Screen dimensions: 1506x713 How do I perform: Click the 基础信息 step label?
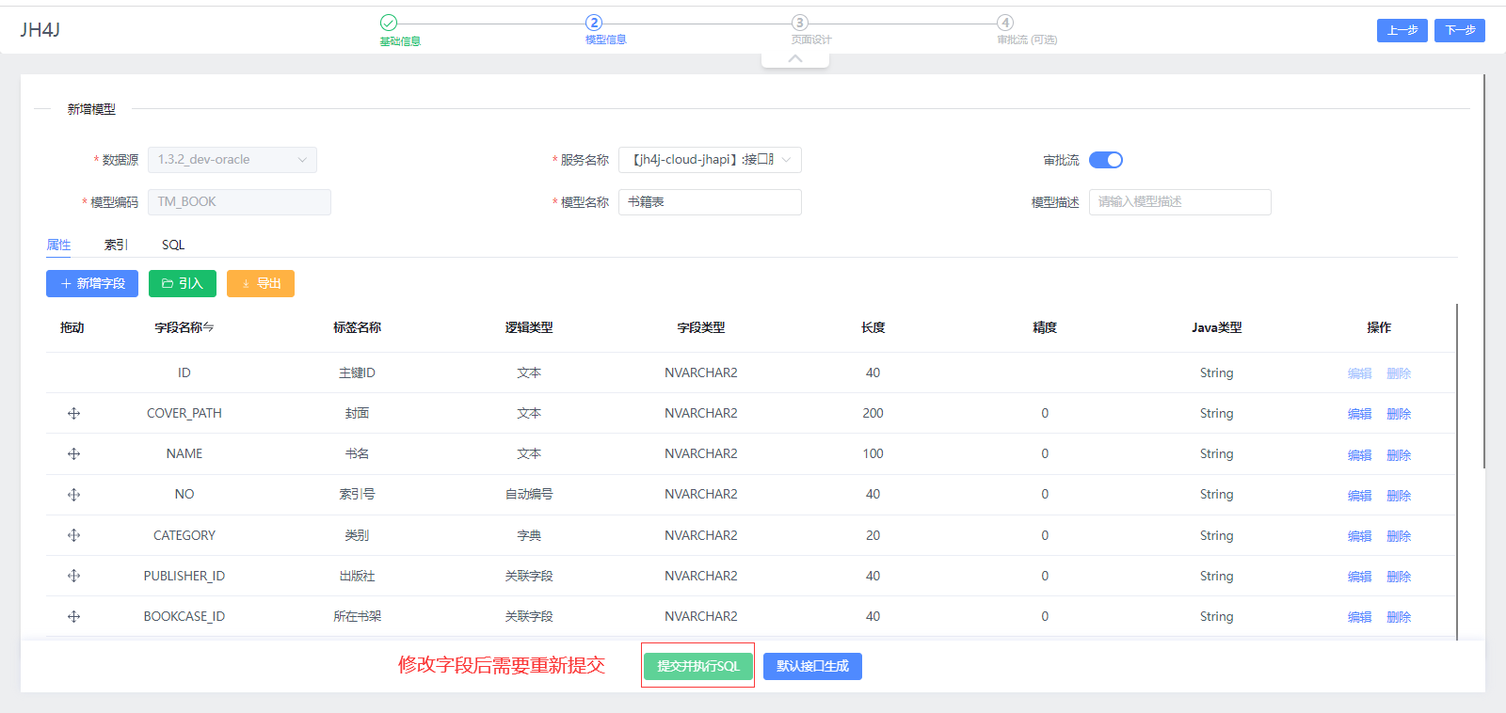pyautogui.click(x=400, y=41)
